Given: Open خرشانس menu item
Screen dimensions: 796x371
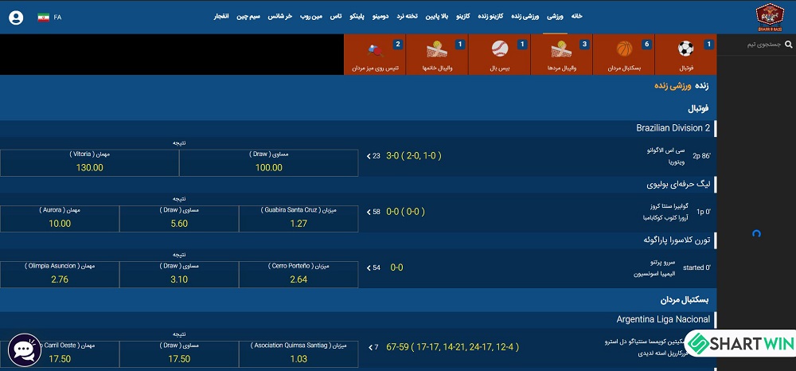Looking at the screenshot, I should point(279,16).
